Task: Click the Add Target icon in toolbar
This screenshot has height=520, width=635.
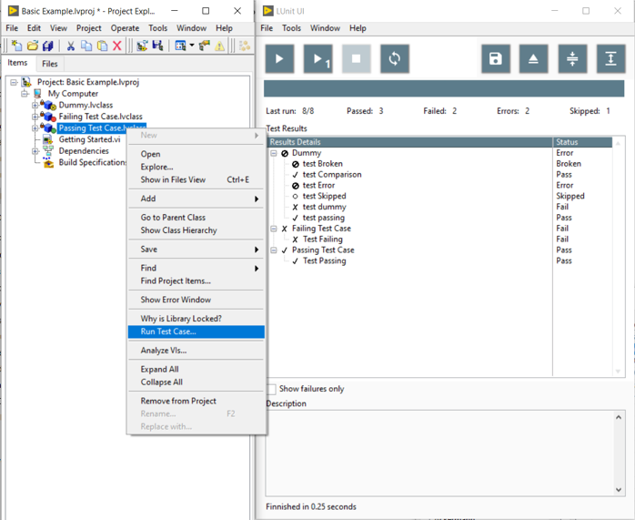Action: tap(142, 46)
